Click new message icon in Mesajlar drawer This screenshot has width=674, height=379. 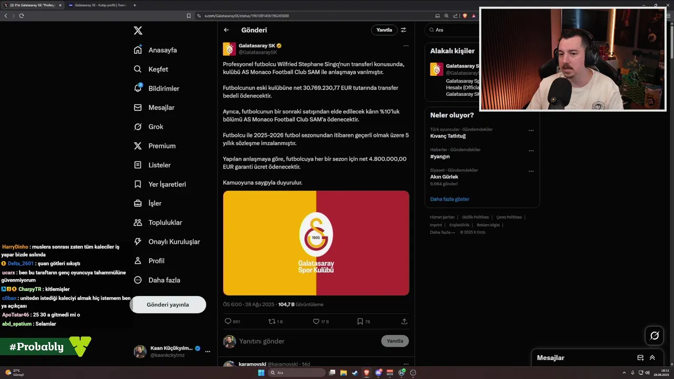(x=640, y=357)
